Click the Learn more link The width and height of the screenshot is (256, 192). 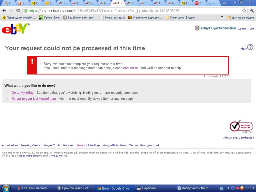point(246,28)
